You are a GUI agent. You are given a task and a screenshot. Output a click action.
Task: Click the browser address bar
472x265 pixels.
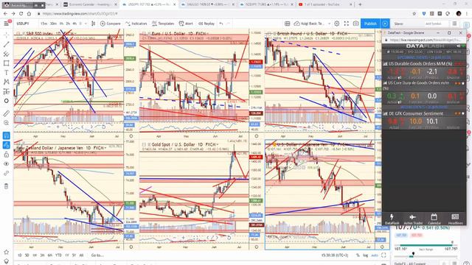point(223,13)
